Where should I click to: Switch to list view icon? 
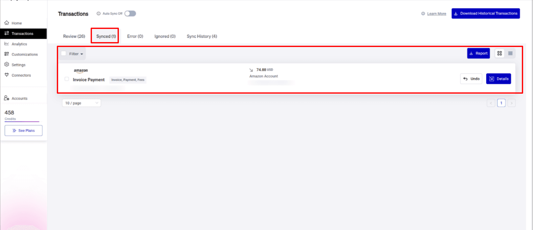[510, 53]
